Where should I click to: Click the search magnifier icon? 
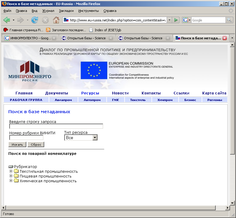point(229,20)
